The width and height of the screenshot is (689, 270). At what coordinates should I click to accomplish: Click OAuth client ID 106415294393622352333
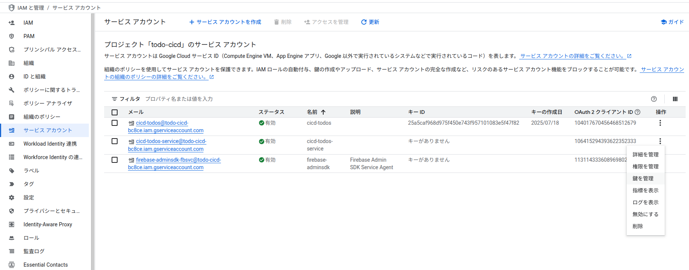tap(605, 141)
